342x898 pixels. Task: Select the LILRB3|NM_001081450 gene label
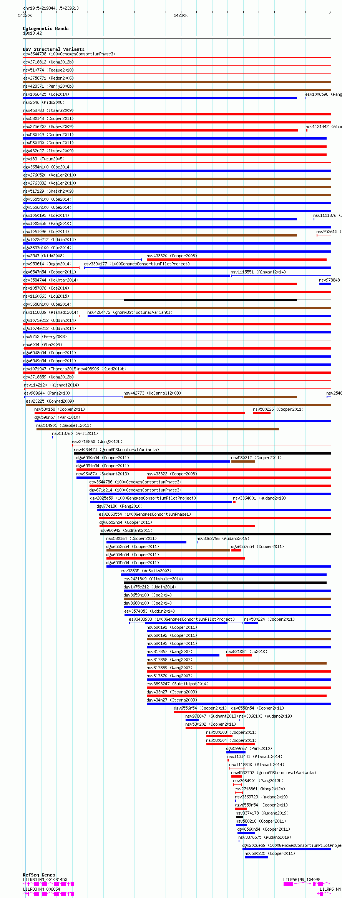tap(45, 880)
